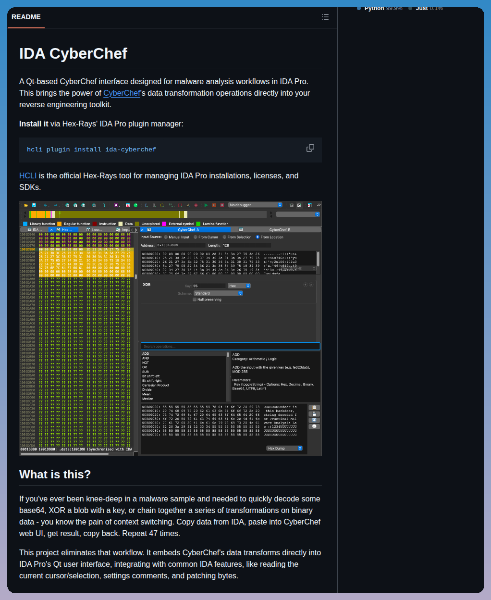The image size is (491, 600).
Task: Enable the Null preserving checkbox
Action: click(195, 300)
